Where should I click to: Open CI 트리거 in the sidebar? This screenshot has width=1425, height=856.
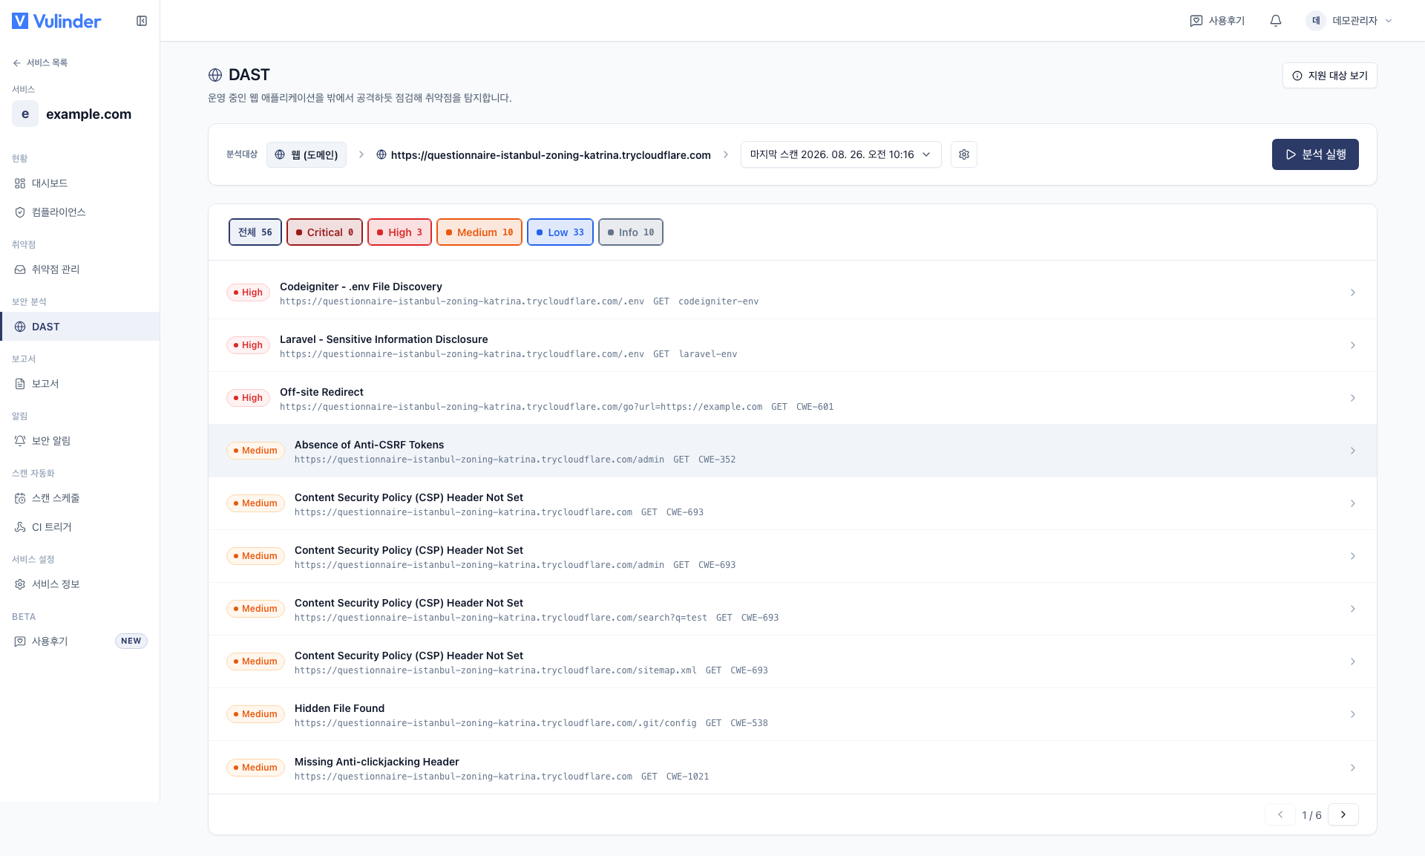coord(79,527)
